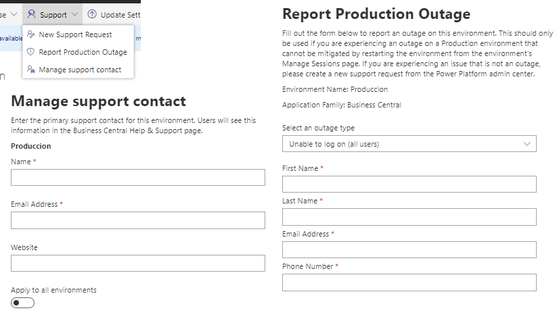
Task: Click the icon beside New Support Request
Action: [x=30, y=34]
